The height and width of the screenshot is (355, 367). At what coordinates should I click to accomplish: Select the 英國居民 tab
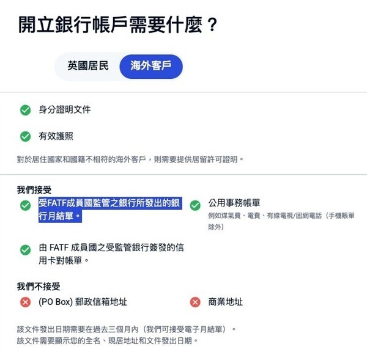point(88,66)
